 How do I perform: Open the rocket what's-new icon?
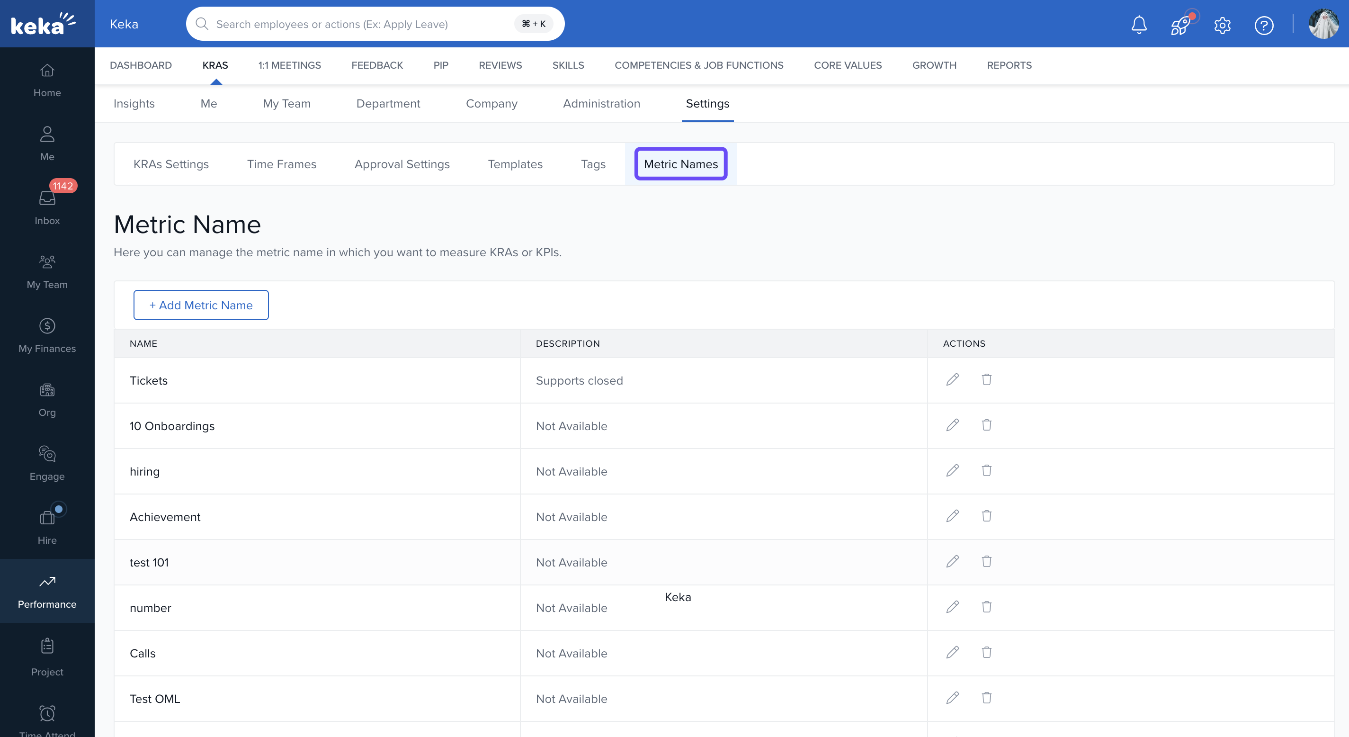pos(1180,25)
